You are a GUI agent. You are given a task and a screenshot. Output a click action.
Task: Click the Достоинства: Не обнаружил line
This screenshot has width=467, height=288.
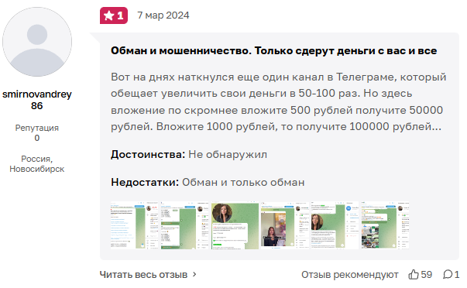(x=189, y=155)
